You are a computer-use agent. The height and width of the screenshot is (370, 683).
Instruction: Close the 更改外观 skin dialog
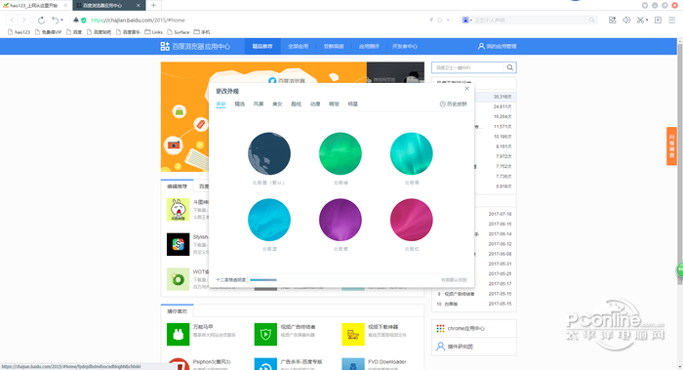pos(466,89)
